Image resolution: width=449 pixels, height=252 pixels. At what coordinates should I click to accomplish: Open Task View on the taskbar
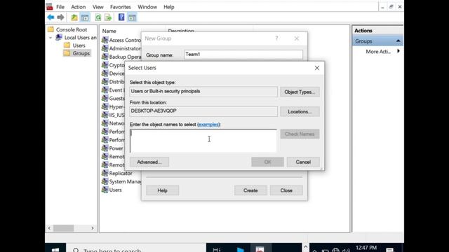point(217,250)
